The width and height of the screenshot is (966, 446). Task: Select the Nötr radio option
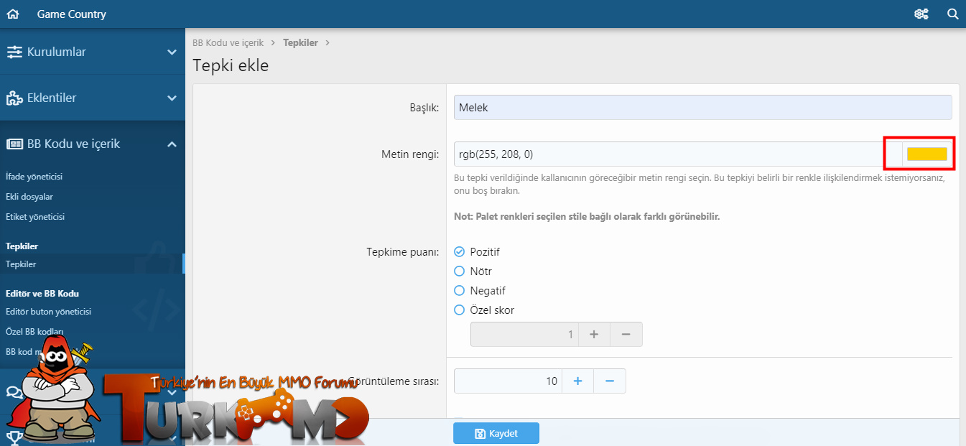460,271
